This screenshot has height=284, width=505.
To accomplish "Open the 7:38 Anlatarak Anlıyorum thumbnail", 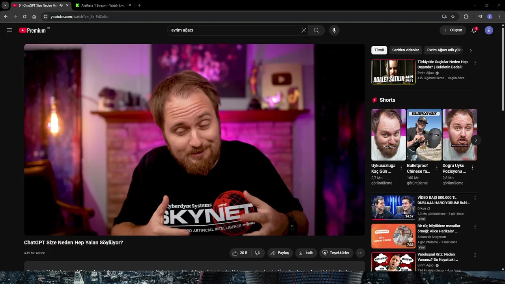I will [393, 236].
